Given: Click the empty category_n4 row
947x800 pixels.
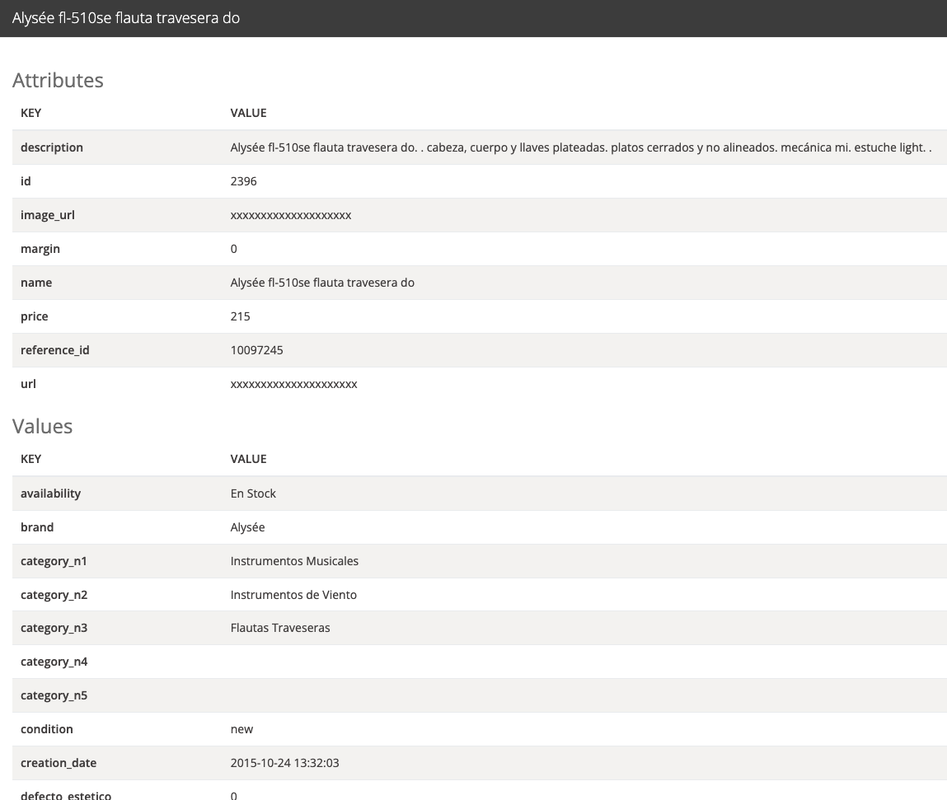Looking at the screenshot, I should point(478,662).
